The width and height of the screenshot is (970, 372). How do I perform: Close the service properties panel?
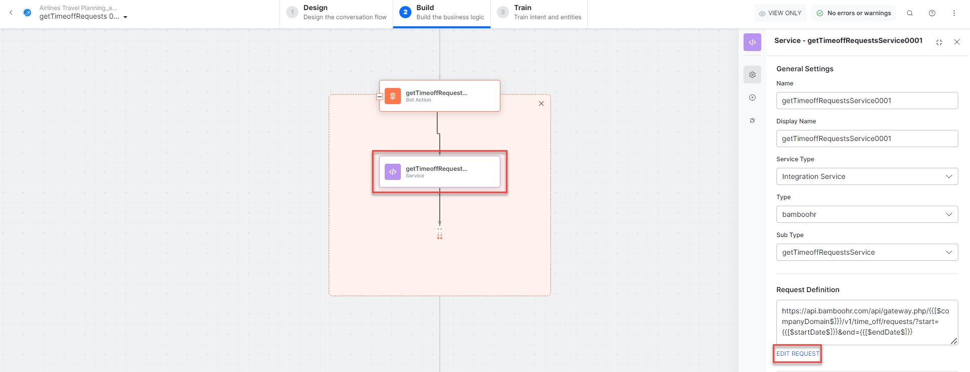[956, 42]
